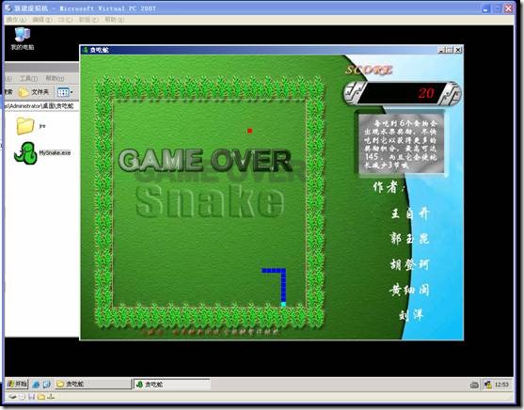Click the Virtual PC shared folder status icon
Screen dimensions: 524x410
(41, 397)
